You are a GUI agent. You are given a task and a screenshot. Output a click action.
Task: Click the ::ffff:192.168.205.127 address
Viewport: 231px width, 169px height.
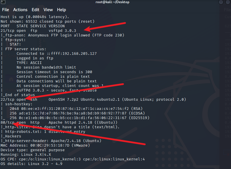tap(72, 53)
